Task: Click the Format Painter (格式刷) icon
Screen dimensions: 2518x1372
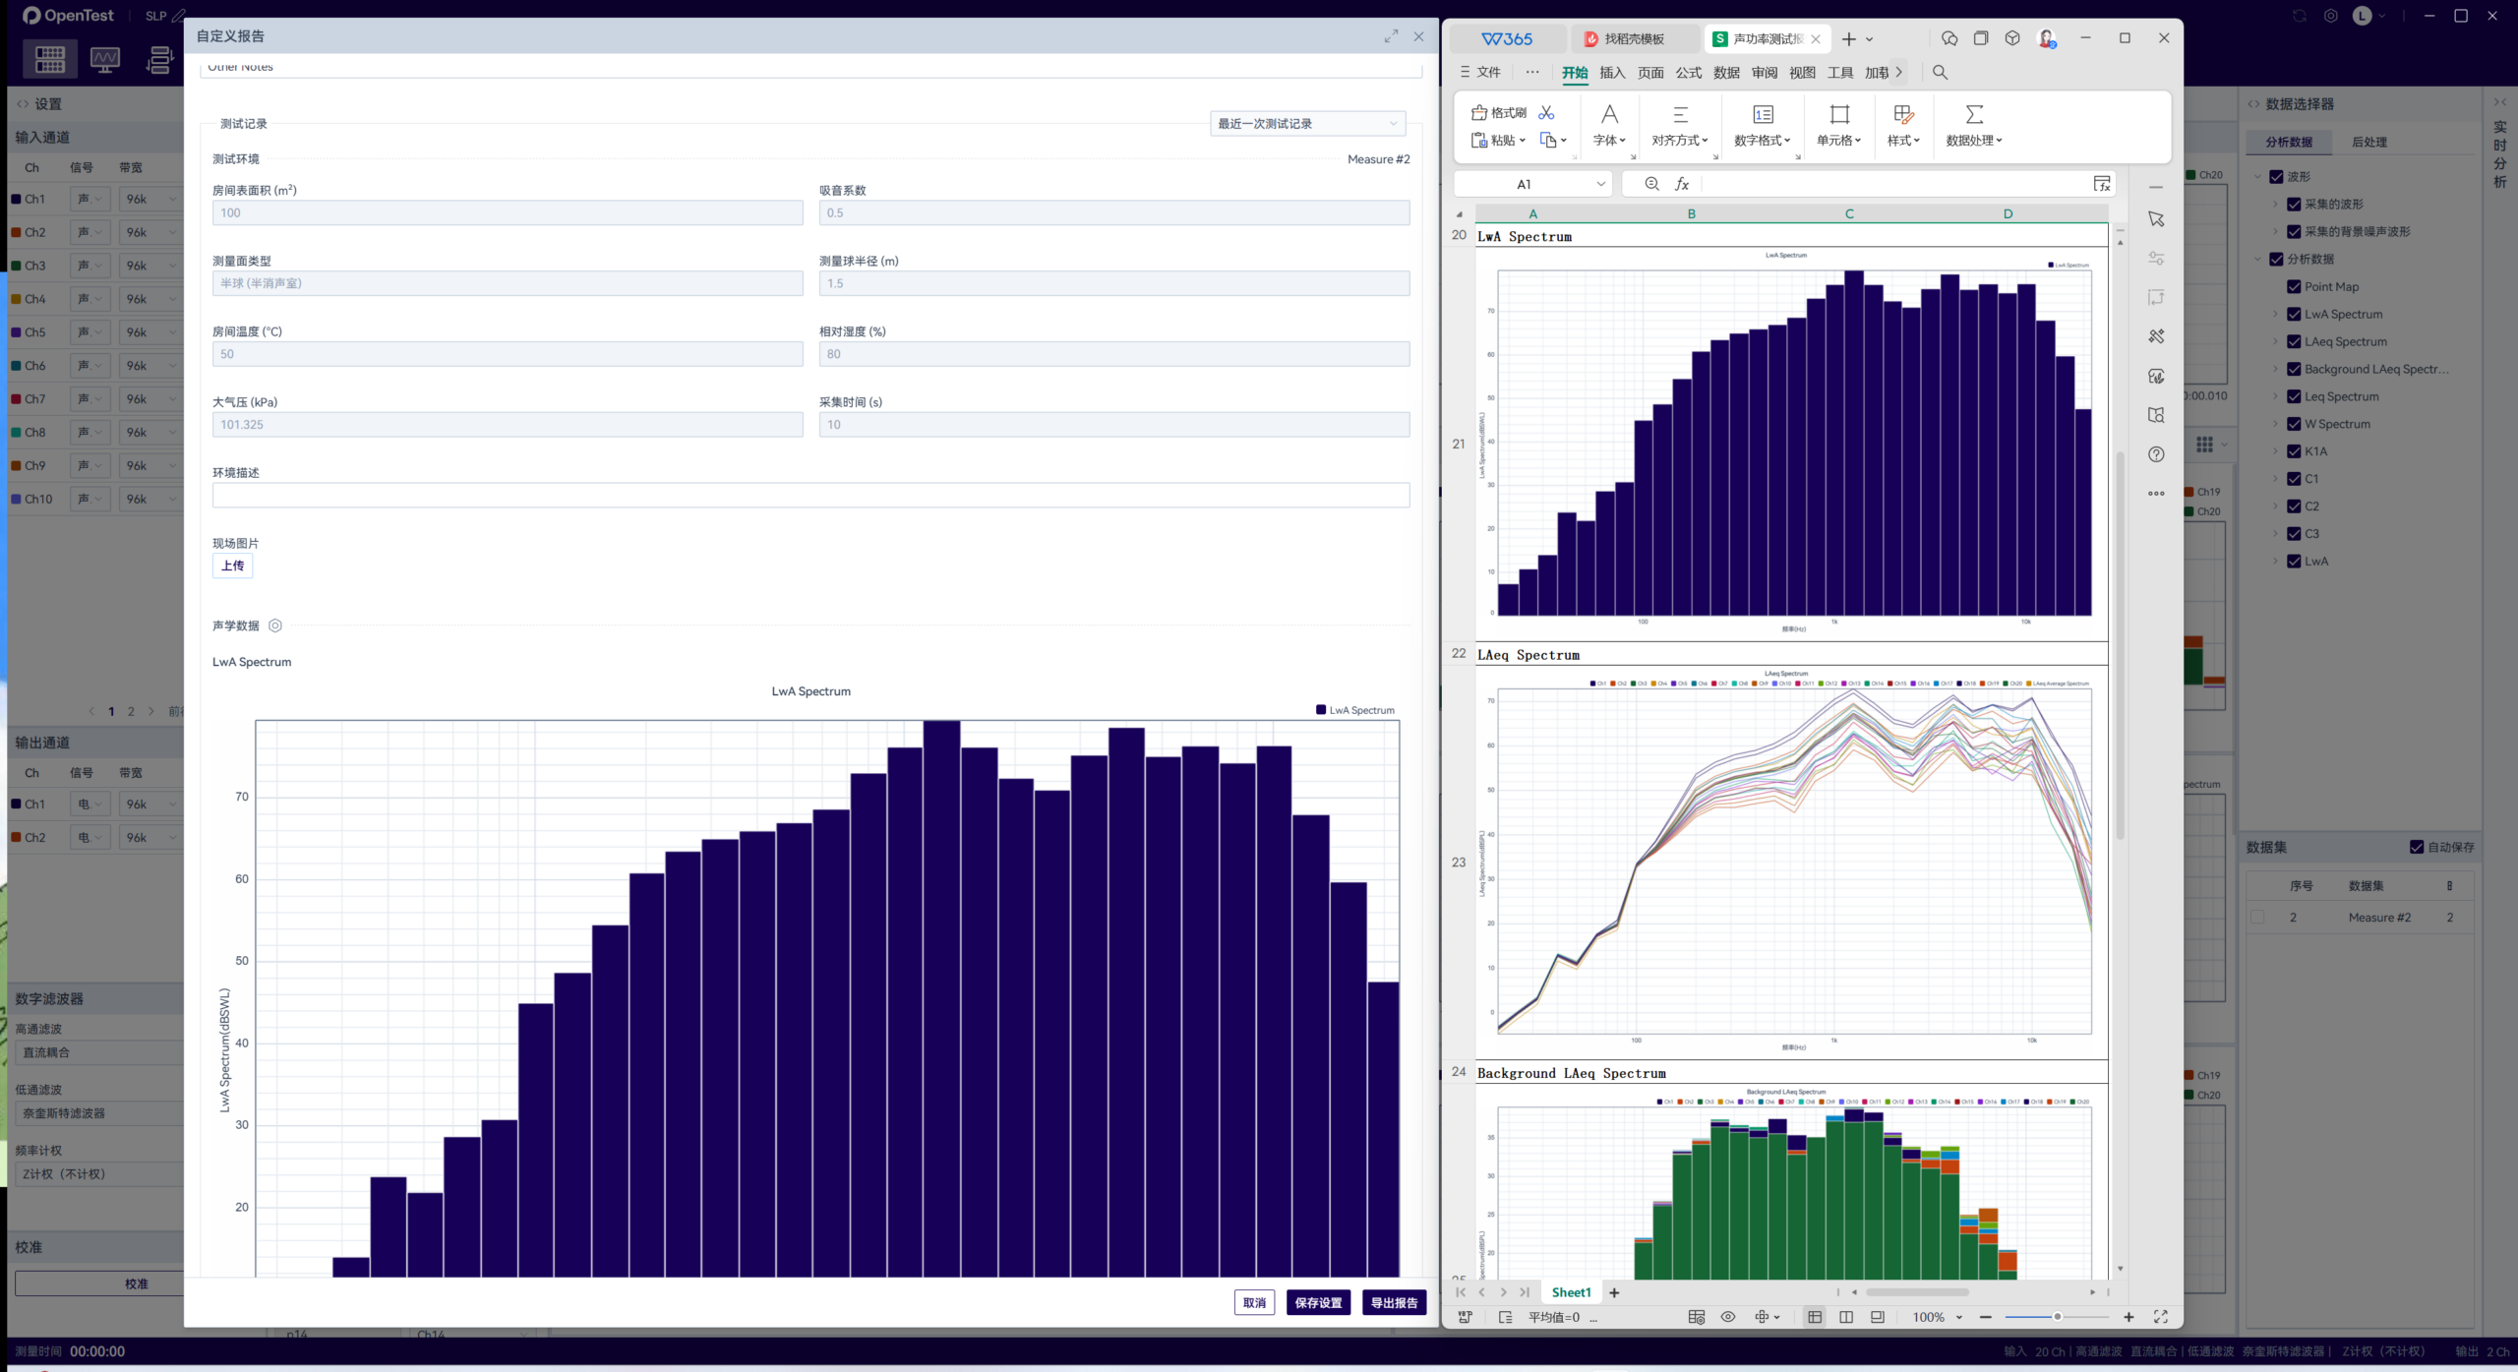Action: [1479, 112]
